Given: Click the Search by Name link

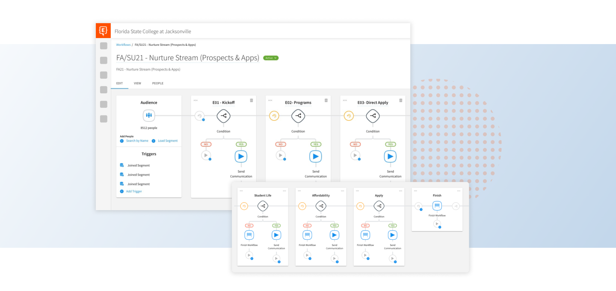Looking at the screenshot, I should (x=137, y=141).
